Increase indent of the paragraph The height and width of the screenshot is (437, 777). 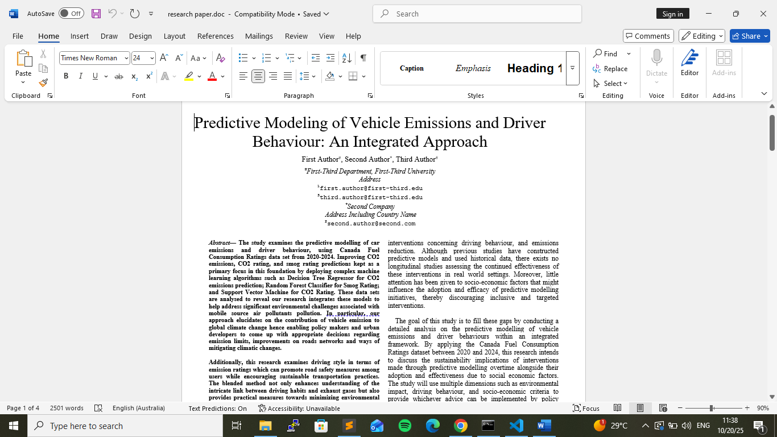[330, 58]
